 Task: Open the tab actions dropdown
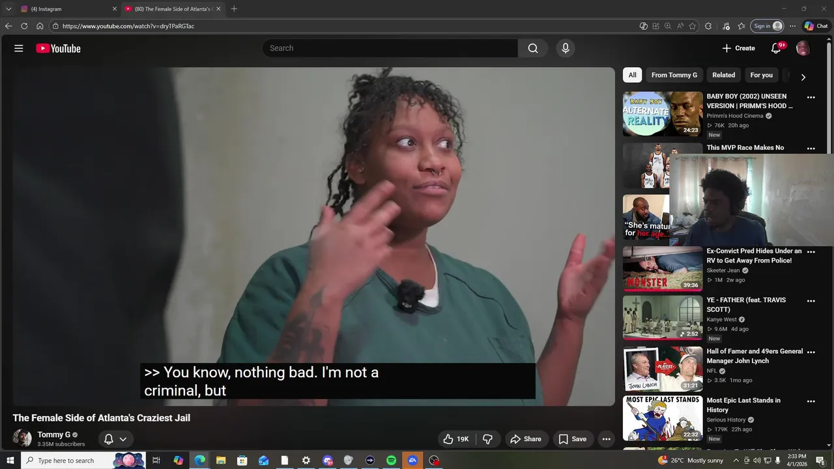pos(8,9)
